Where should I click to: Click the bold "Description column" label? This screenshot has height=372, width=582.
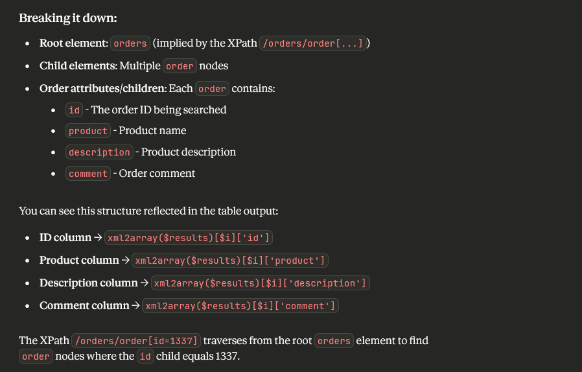[84, 283]
